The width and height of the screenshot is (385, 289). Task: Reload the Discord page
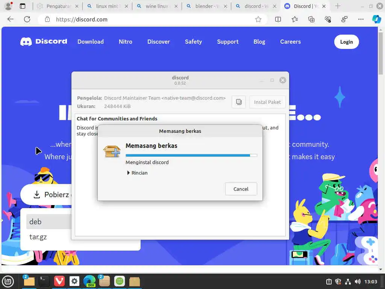[x=27, y=19]
